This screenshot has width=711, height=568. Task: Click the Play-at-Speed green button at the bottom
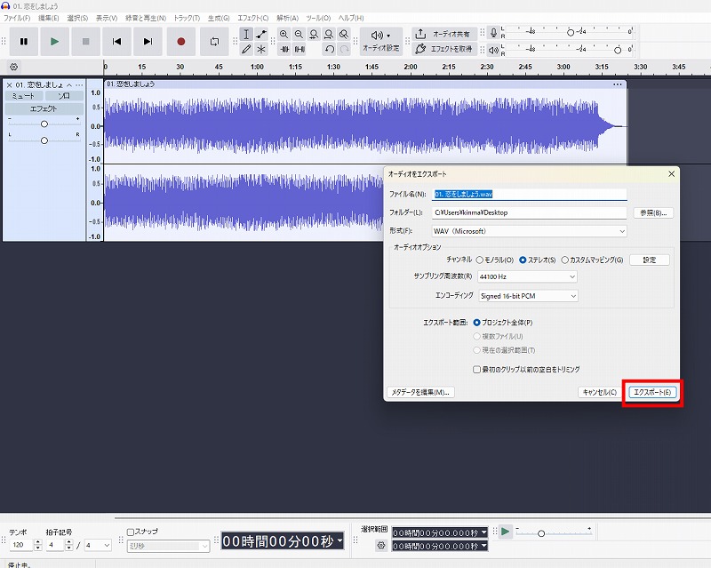pyautogui.click(x=505, y=532)
